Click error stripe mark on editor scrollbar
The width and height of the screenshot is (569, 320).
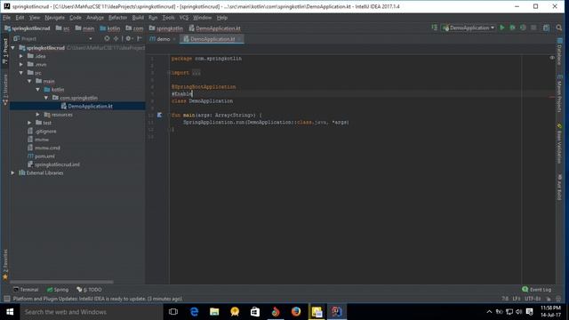[552, 97]
